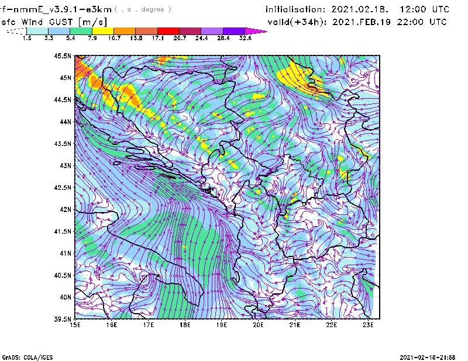Click the latitude label 43.5N
Viewport: 468px width, 361px height.
[63, 144]
